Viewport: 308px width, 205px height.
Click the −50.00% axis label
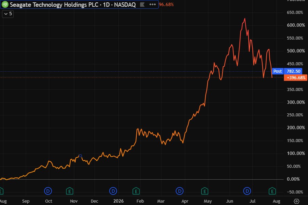[x=295, y=192]
